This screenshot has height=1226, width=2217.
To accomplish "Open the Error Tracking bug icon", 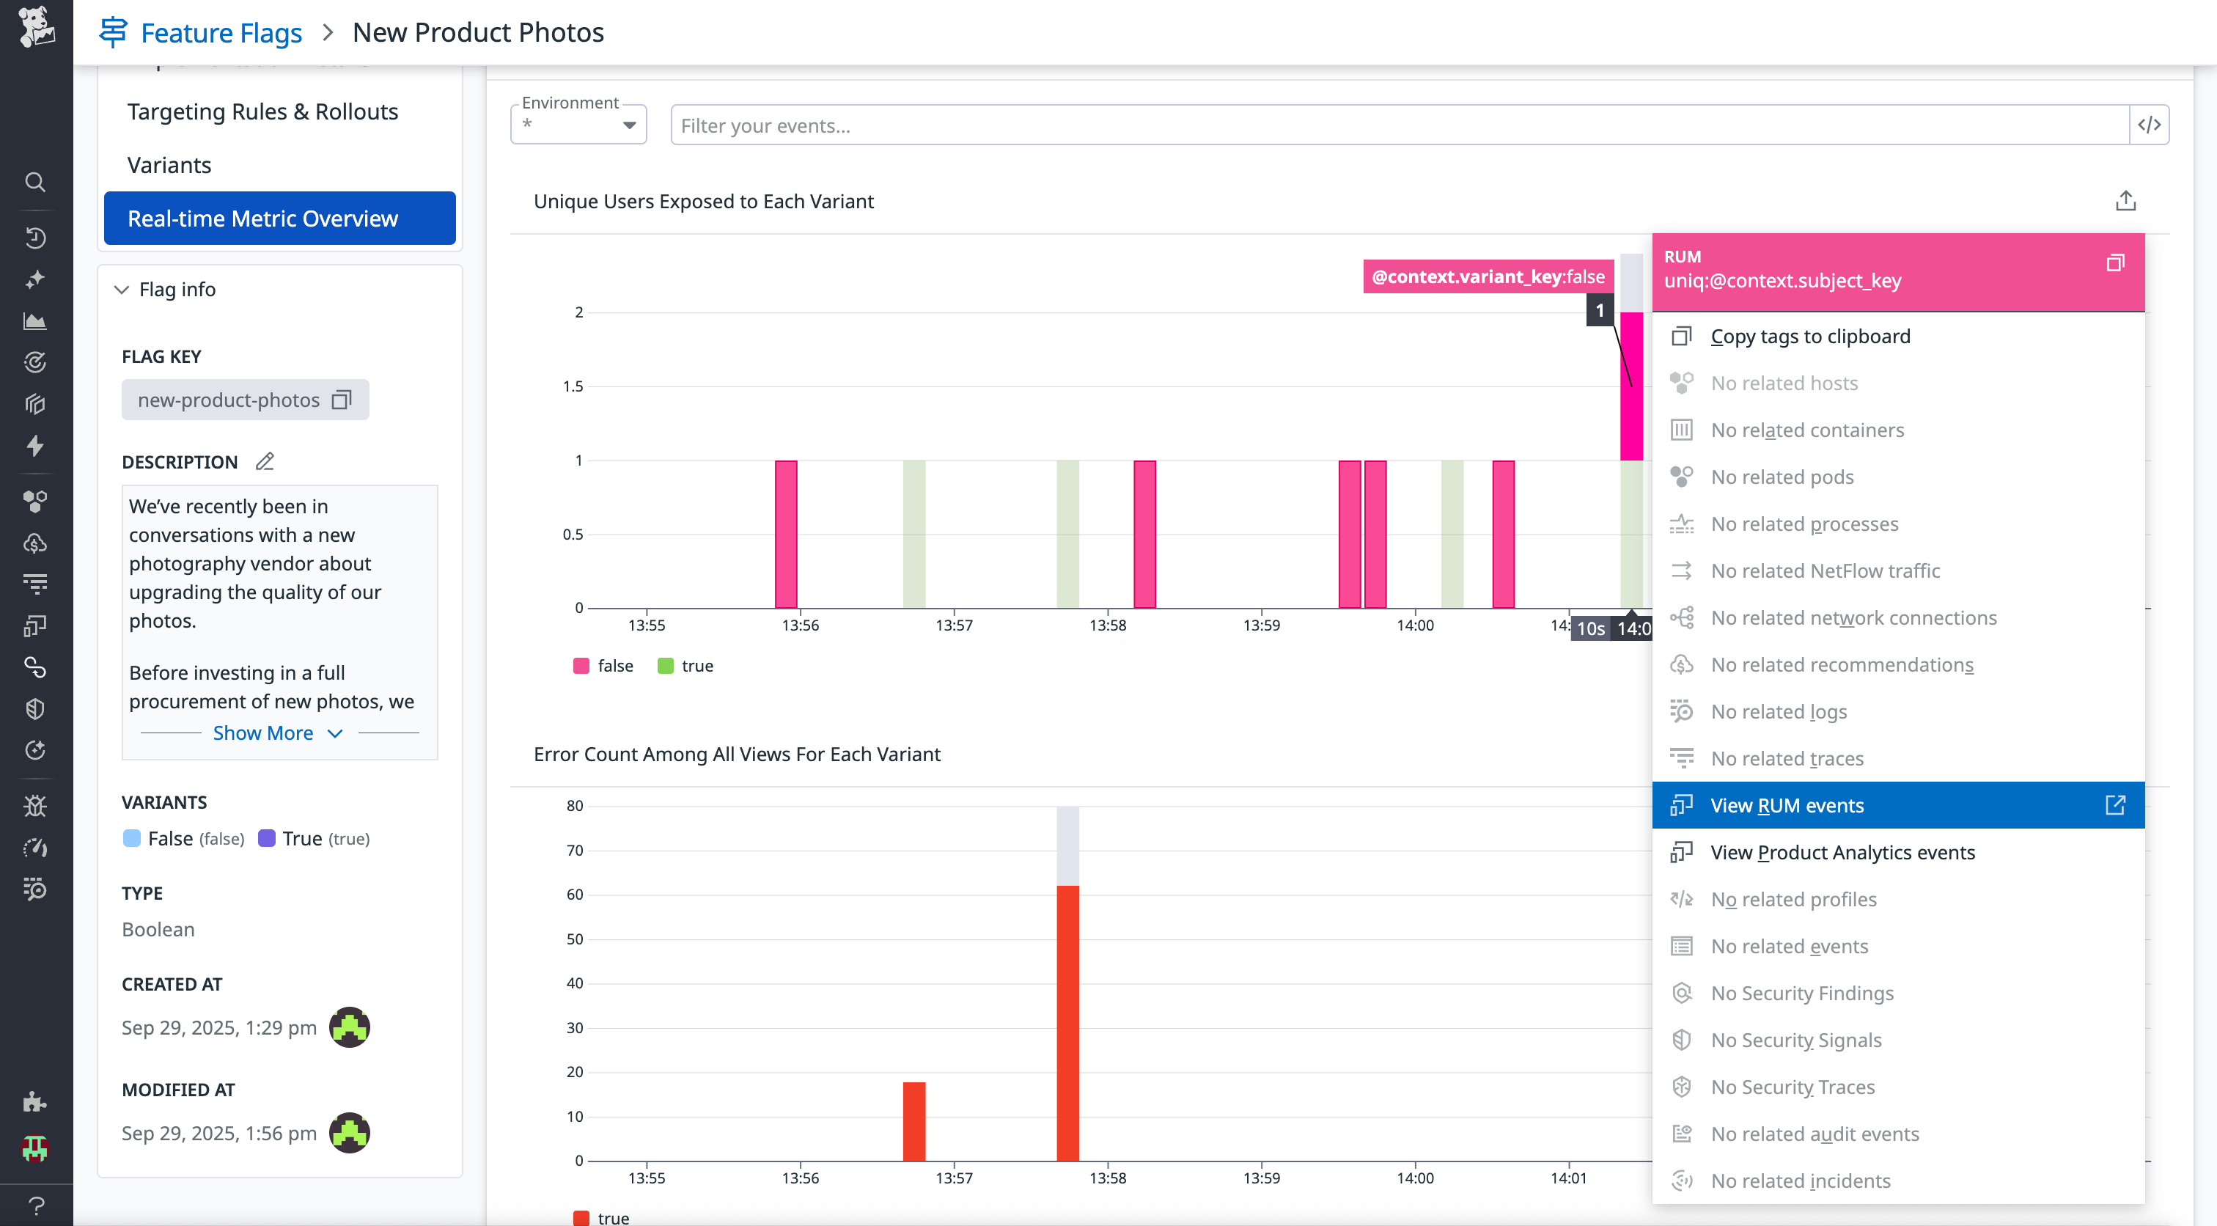I will 35,806.
